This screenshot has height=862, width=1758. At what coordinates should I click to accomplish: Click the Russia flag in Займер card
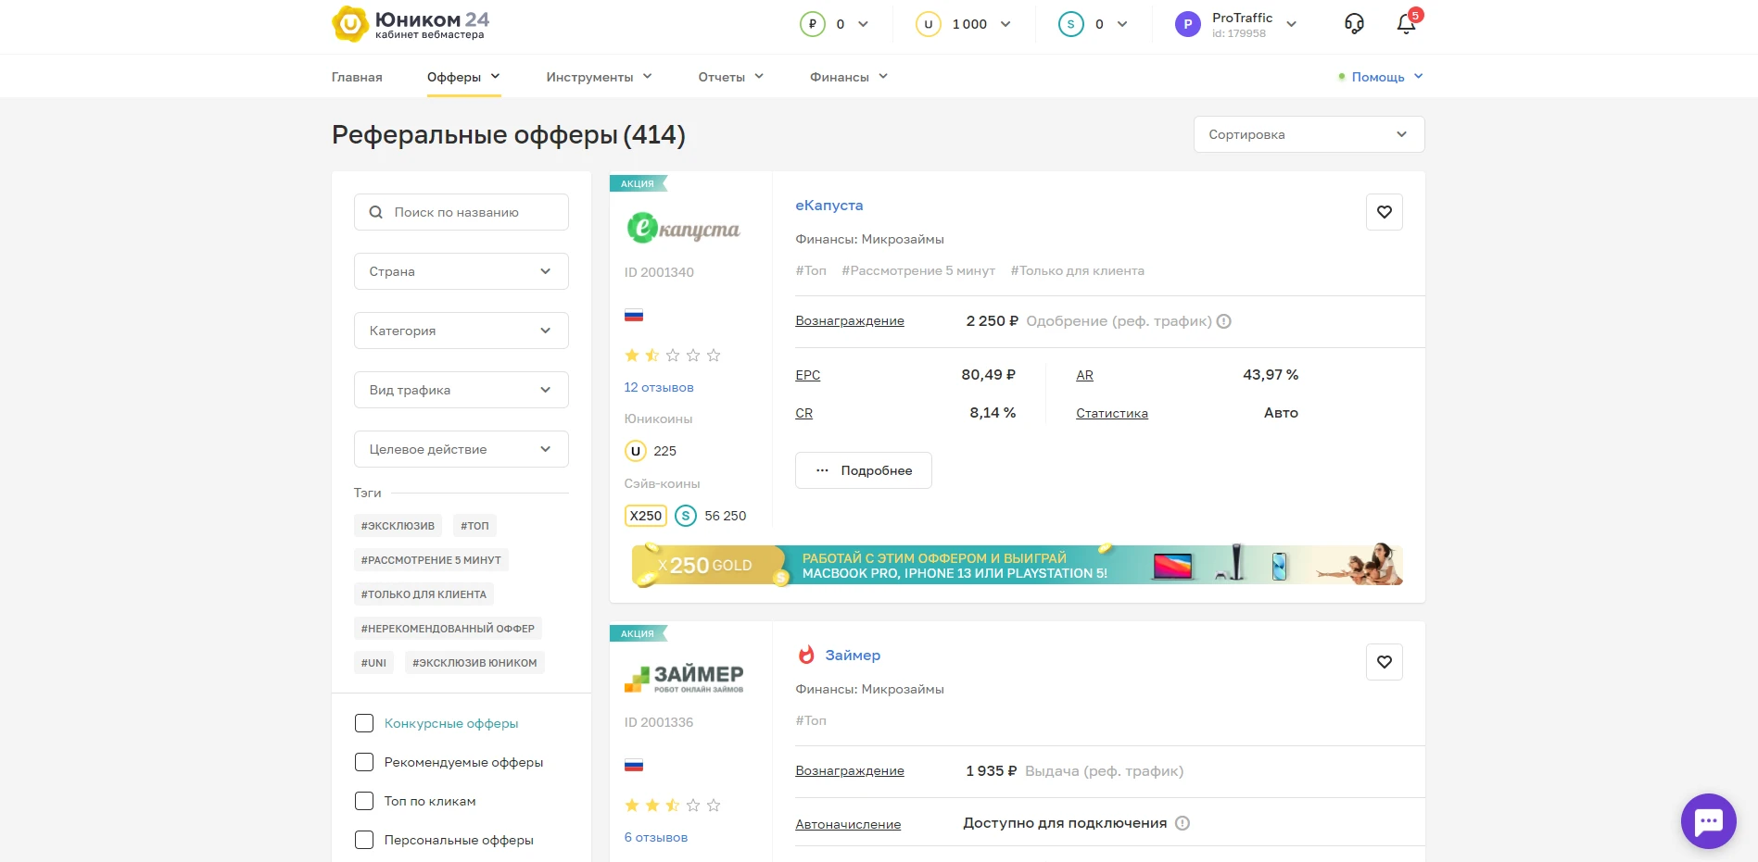click(x=634, y=766)
